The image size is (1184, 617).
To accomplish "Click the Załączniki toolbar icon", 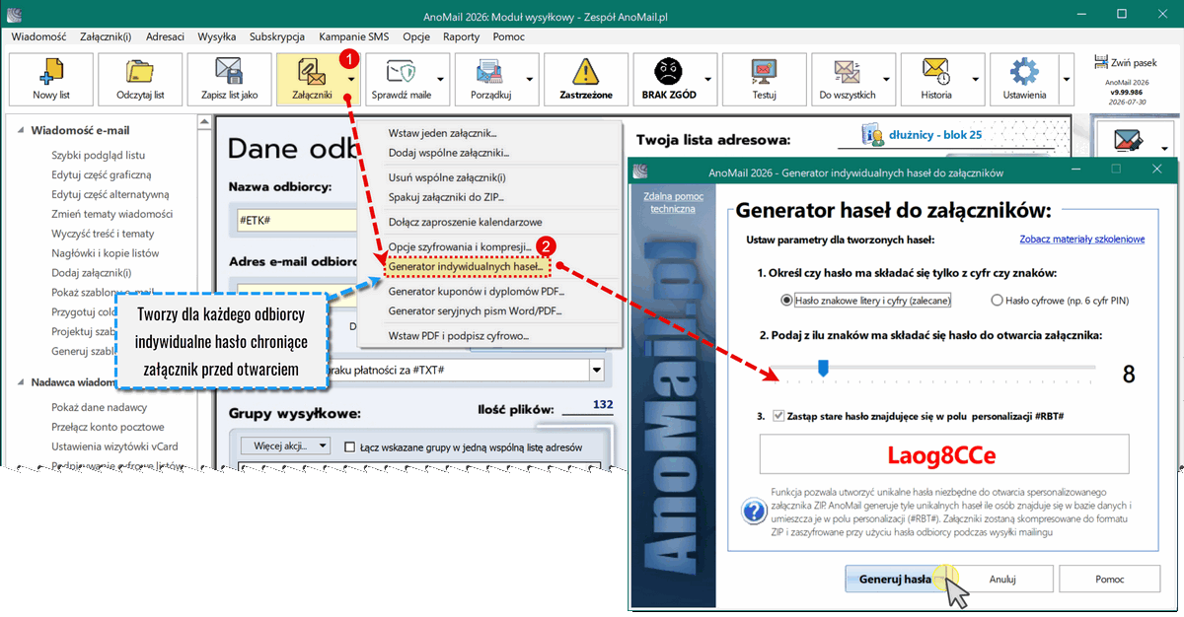I will click(313, 71).
